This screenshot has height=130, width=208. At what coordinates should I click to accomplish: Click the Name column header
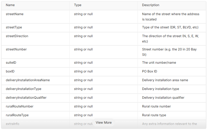(x=10, y=5)
